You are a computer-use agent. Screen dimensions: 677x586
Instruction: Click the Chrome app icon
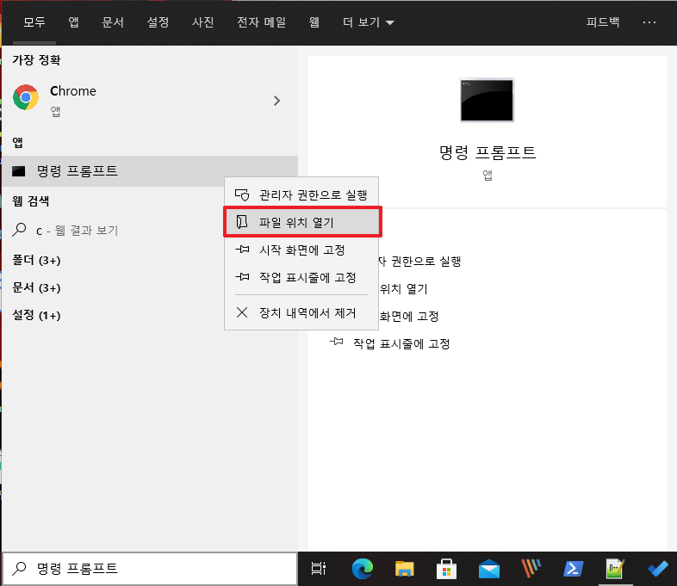26,97
